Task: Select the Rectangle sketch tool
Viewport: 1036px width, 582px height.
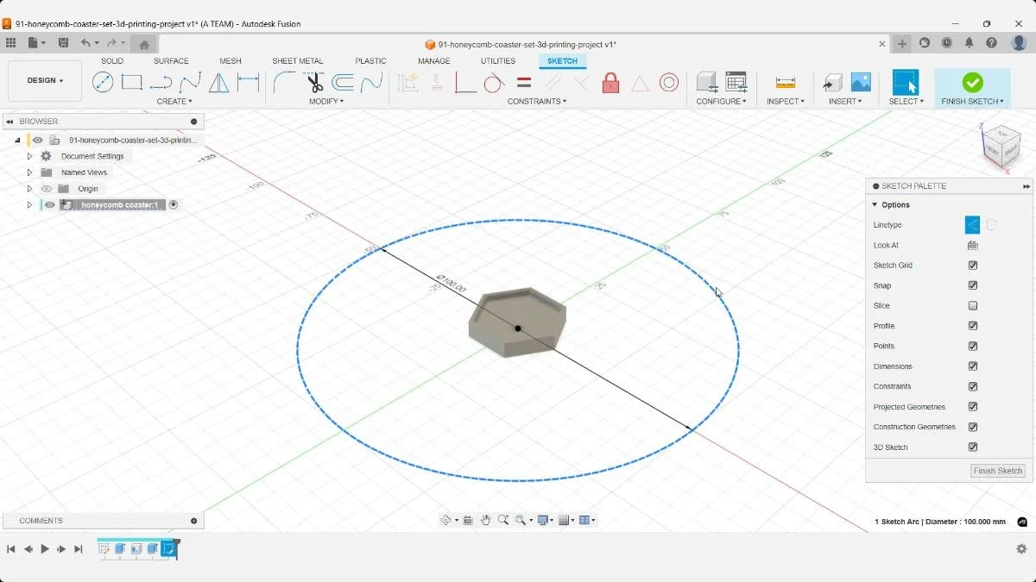Action: pyautogui.click(x=131, y=82)
